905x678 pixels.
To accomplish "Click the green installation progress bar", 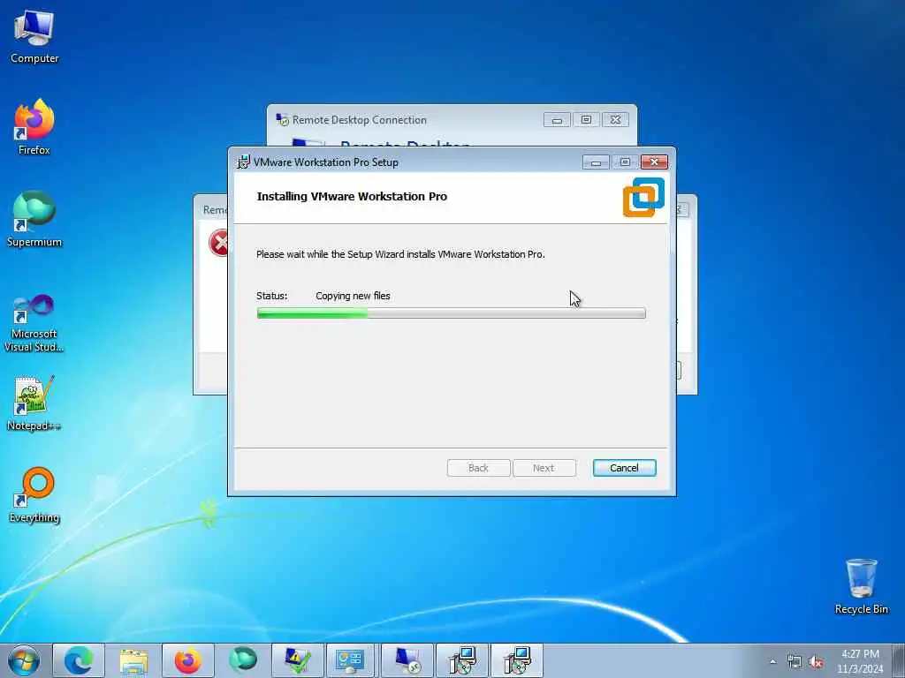I will point(451,313).
